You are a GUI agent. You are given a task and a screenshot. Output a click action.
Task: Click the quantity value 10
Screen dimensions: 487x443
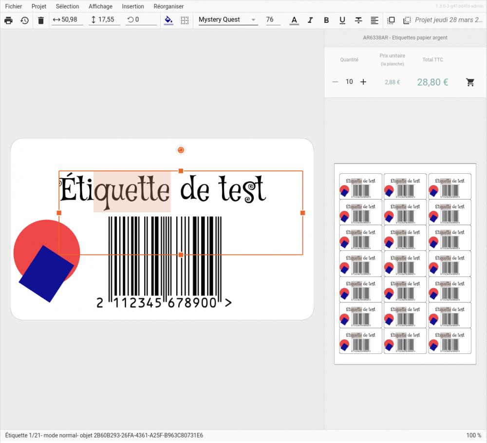pos(349,82)
